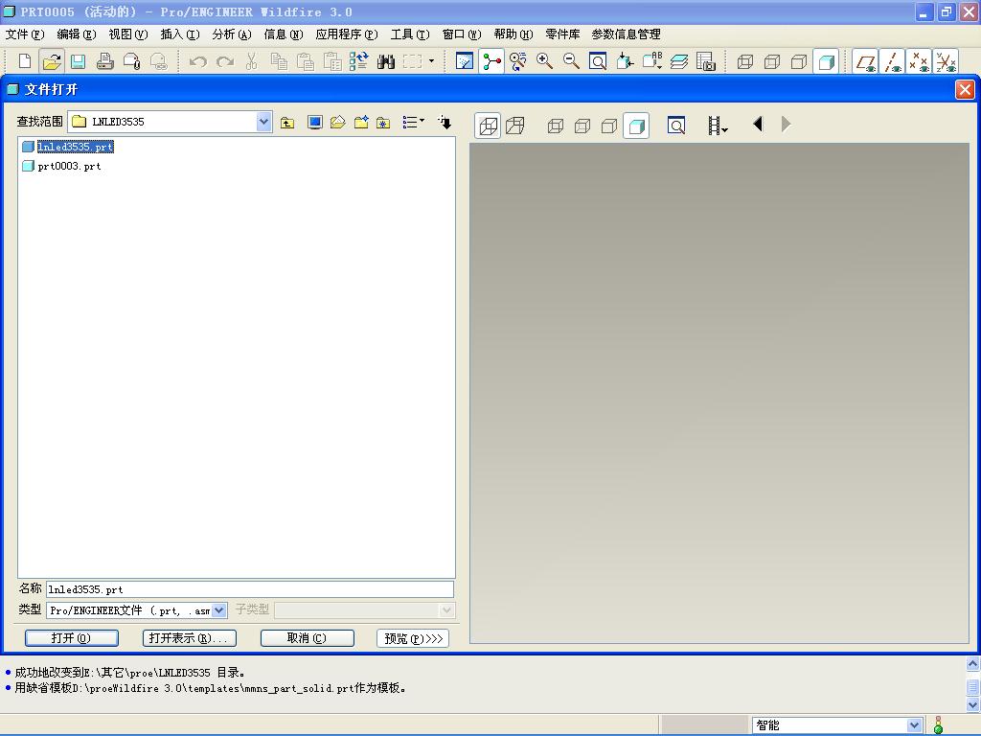Click the zoom out magnifier icon

(571, 61)
